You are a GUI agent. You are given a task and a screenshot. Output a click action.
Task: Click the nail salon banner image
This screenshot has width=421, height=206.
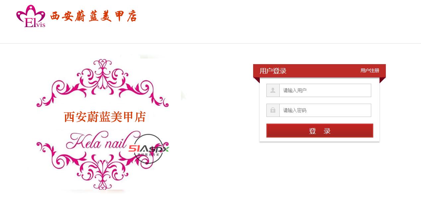(x=107, y=124)
